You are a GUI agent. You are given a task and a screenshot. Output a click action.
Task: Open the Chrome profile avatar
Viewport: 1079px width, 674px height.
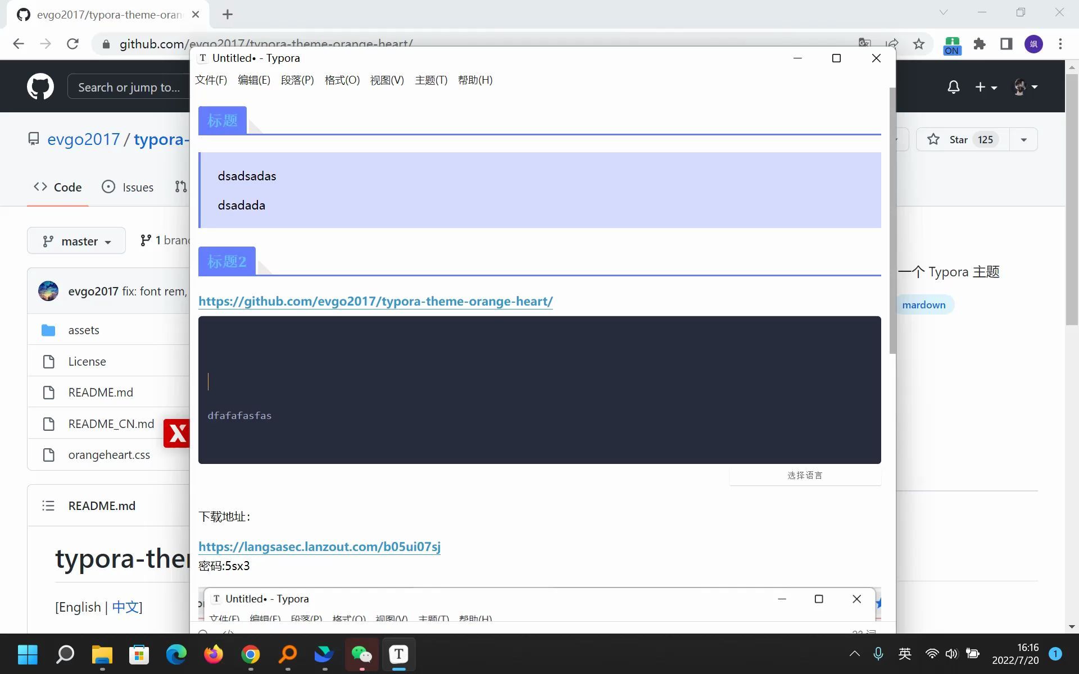tap(1033, 44)
